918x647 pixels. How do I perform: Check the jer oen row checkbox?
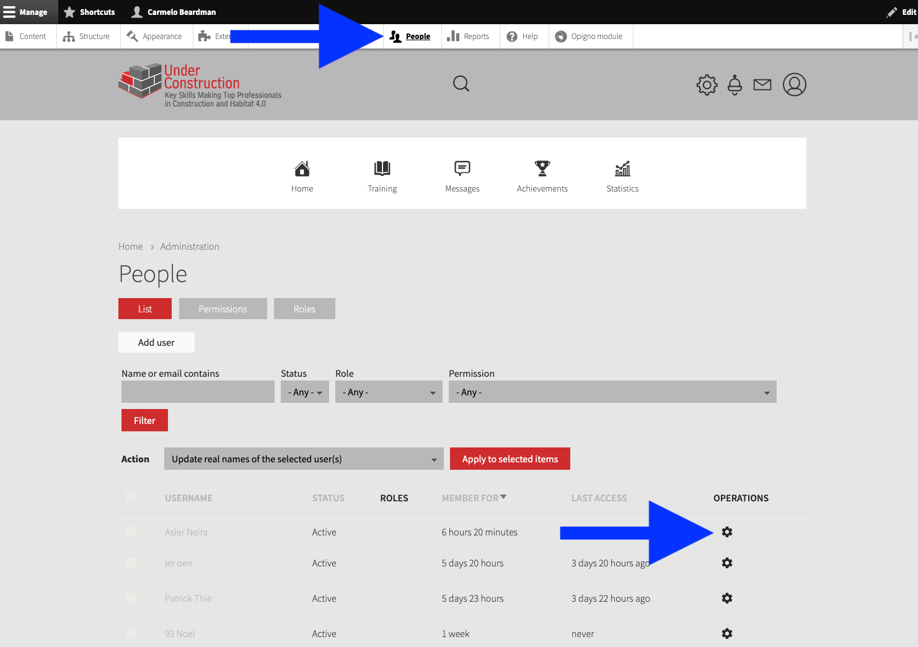pos(131,562)
